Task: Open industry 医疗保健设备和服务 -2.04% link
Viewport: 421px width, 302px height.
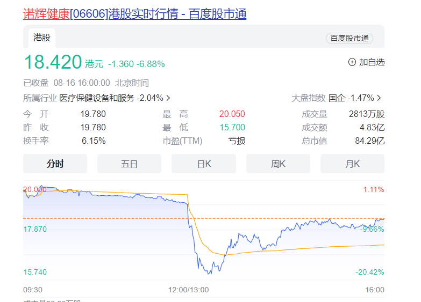Action: coord(111,98)
